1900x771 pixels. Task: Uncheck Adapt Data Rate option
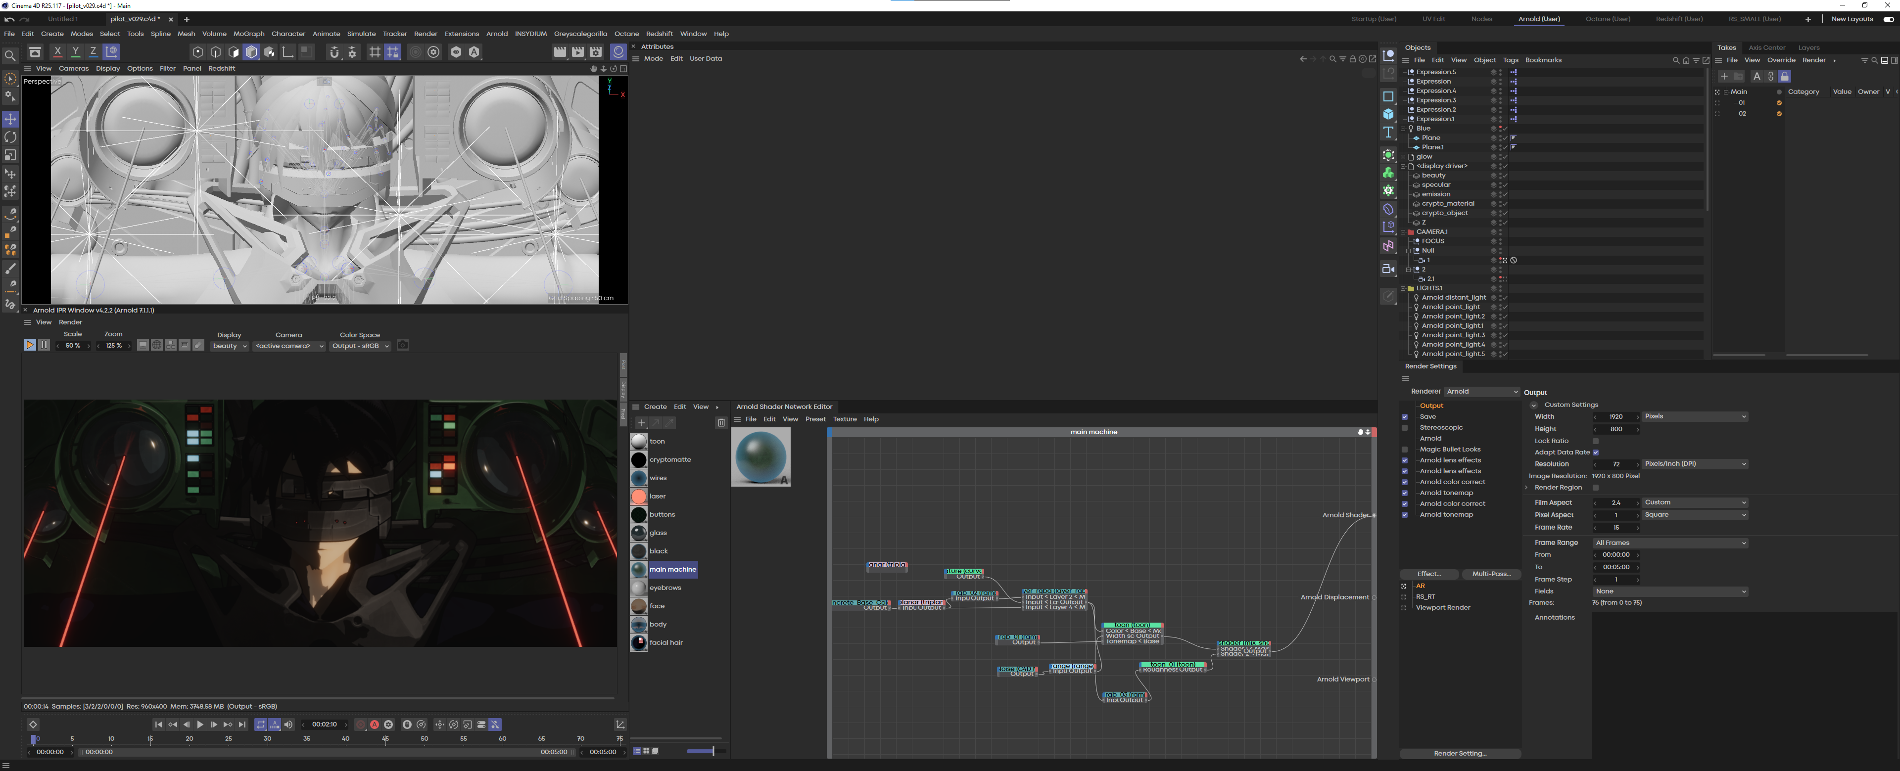pyautogui.click(x=1595, y=453)
